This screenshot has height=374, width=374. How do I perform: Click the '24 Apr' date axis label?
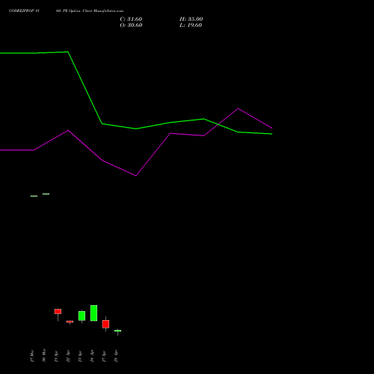(x=92, y=356)
